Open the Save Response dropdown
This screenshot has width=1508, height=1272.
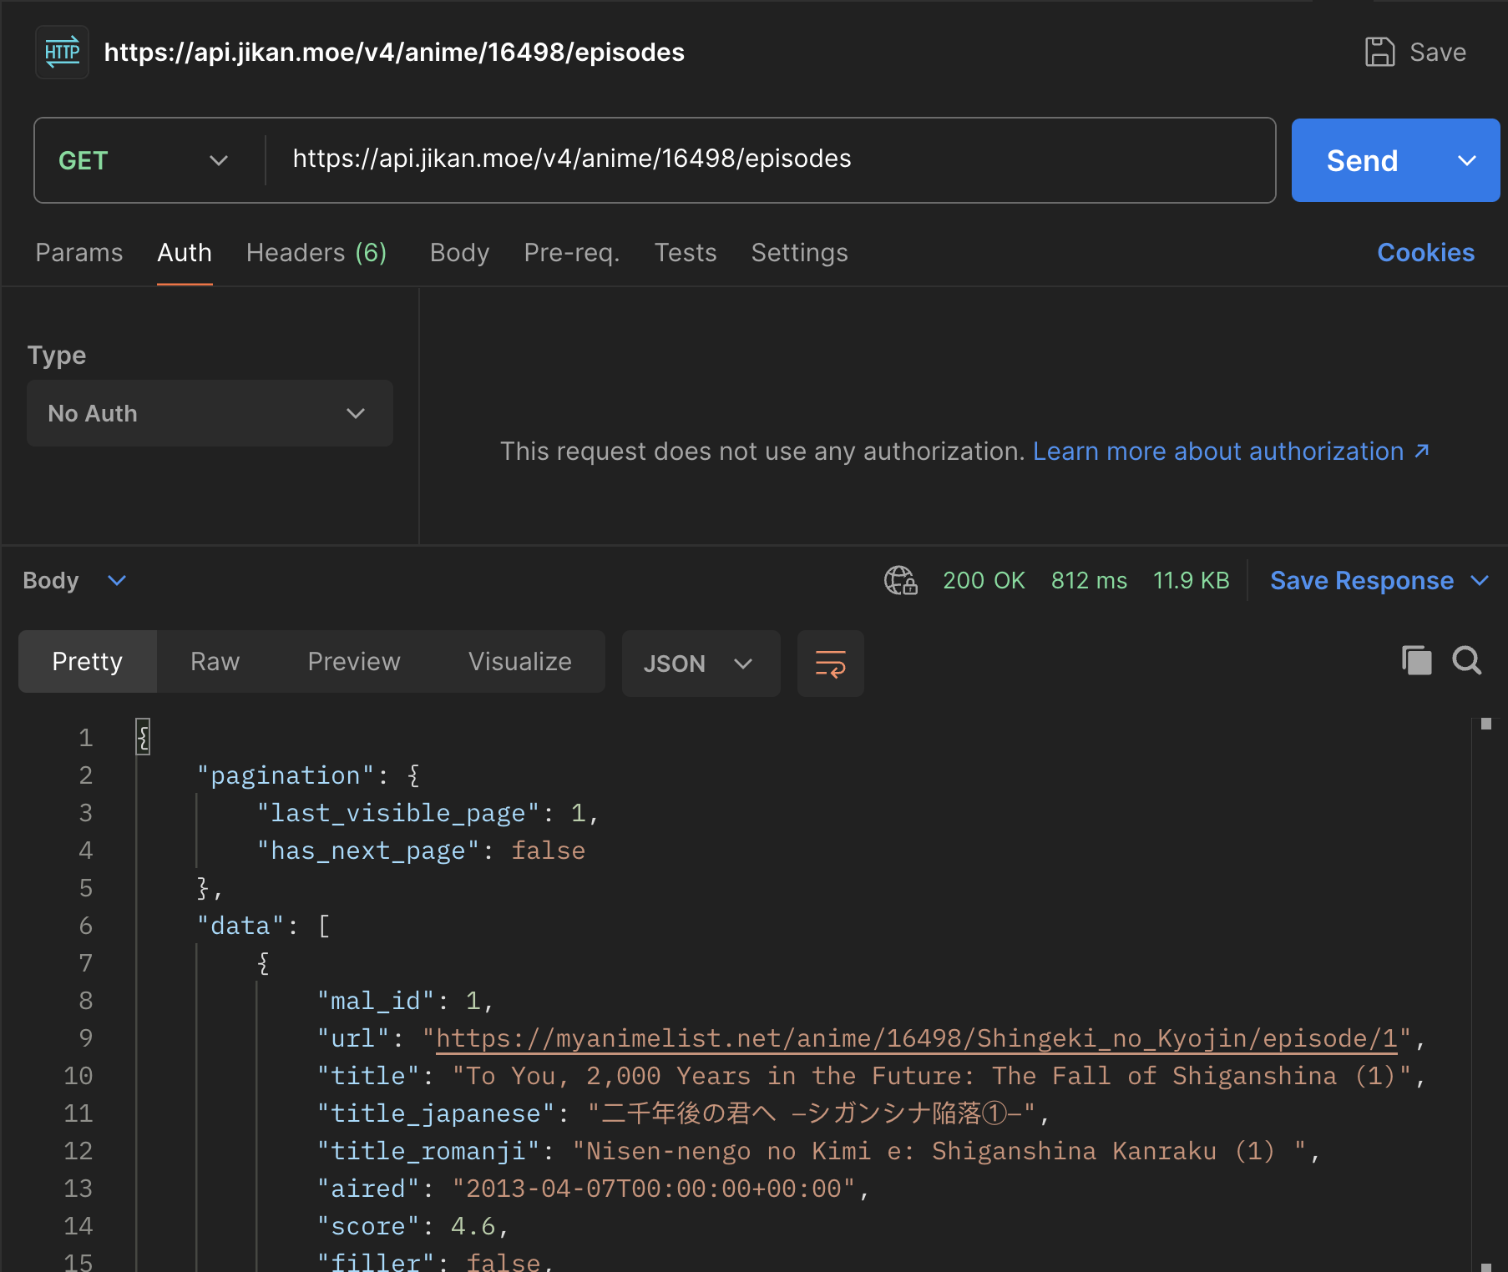click(1379, 580)
